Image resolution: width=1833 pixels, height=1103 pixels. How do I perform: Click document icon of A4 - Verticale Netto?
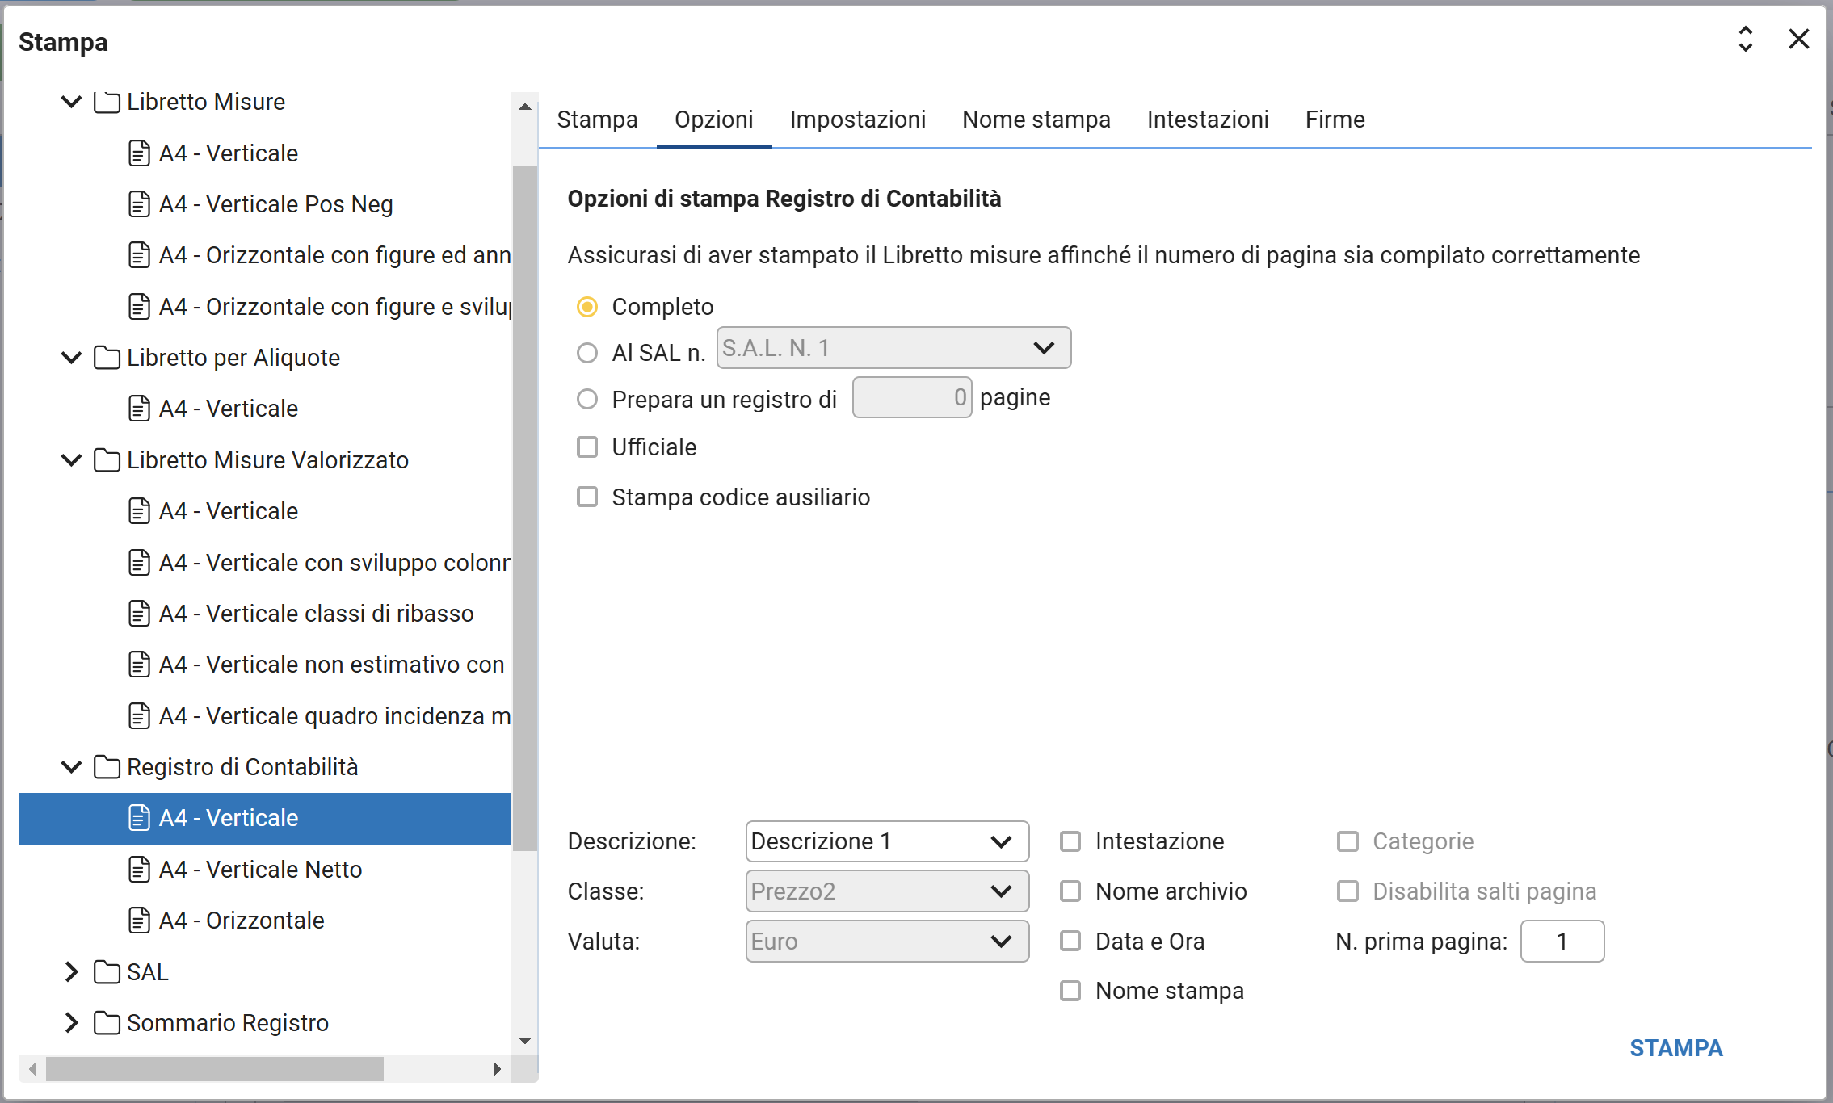[140, 870]
